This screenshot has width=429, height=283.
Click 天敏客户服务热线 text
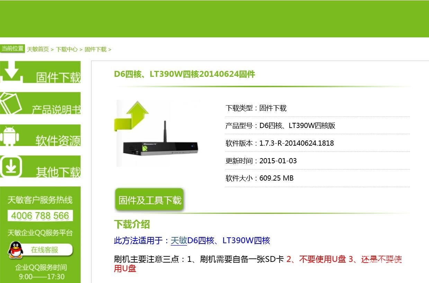click(x=40, y=200)
